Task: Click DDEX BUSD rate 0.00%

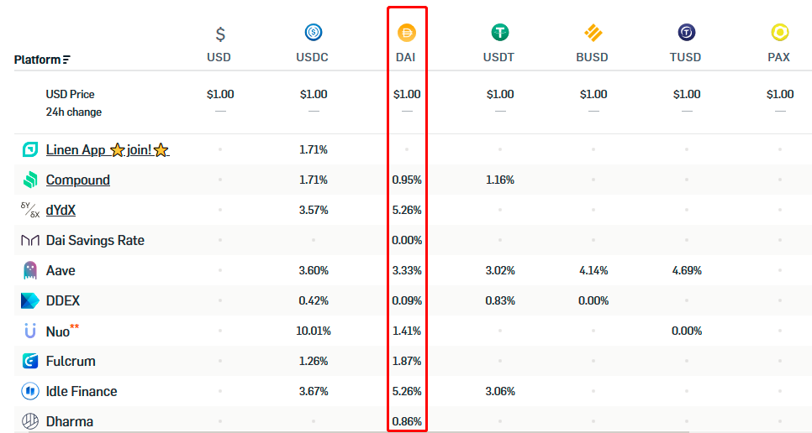Action: (593, 300)
